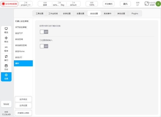The width and height of the screenshot is (161, 117).
Task: Open the 概览 overview page icon
Action: point(6,29)
